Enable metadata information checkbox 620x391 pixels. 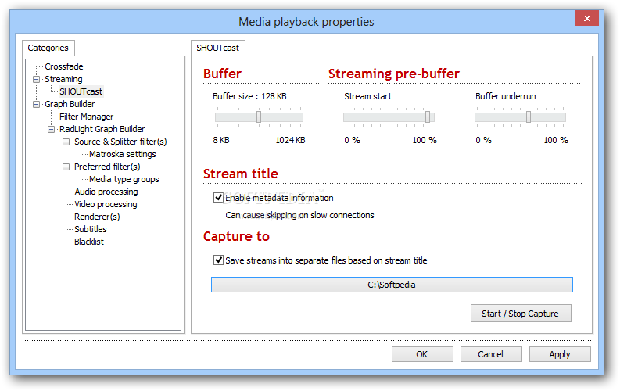(218, 197)
